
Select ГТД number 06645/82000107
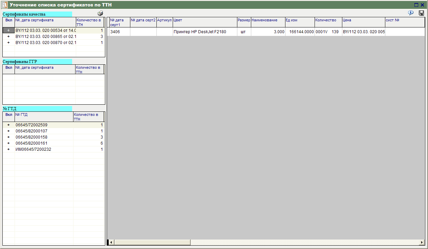click(x=44, y=131)
